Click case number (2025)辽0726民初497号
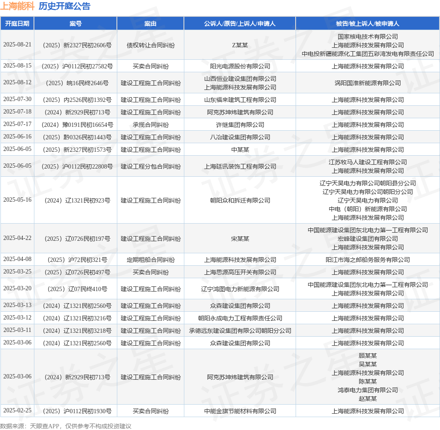This screenshot has height=430, width=440. 76,272
